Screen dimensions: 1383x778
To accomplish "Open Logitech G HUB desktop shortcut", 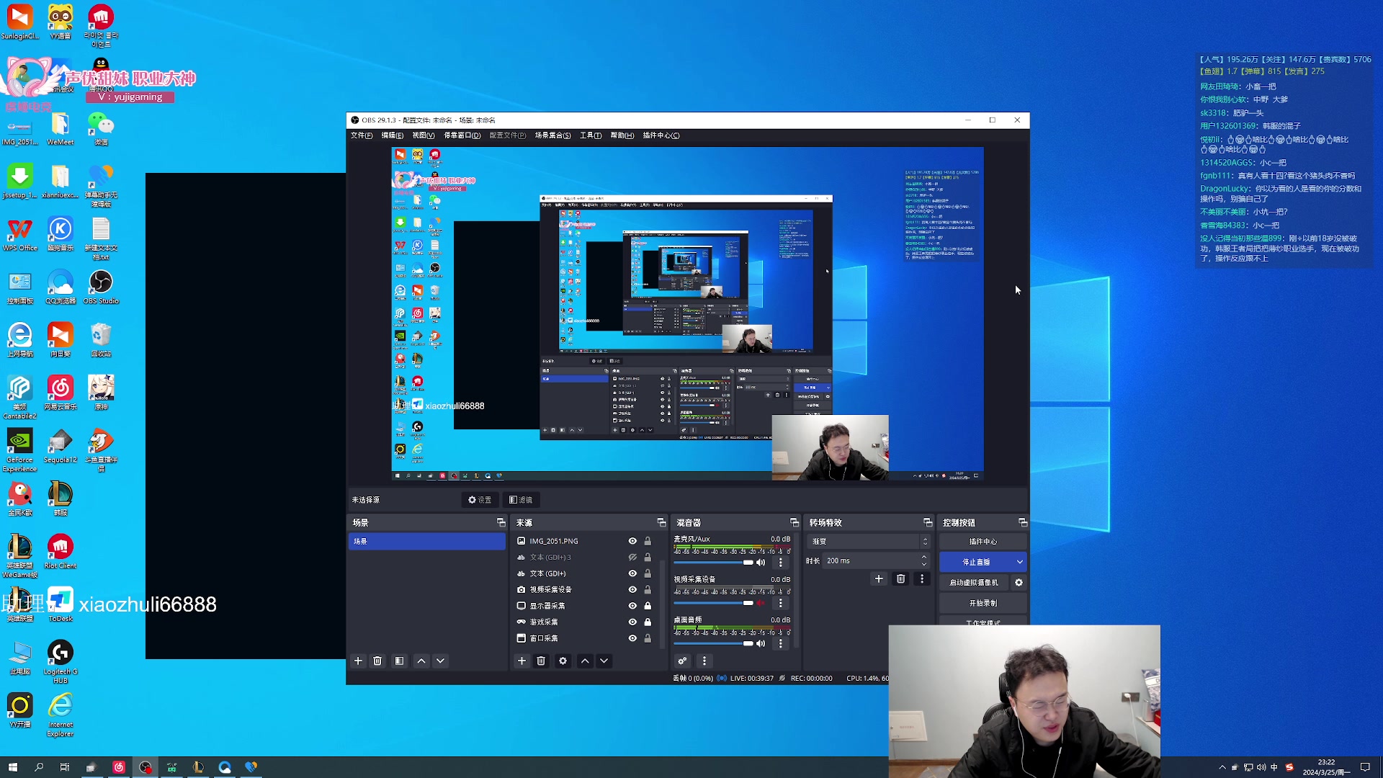I will coord(61,662).
